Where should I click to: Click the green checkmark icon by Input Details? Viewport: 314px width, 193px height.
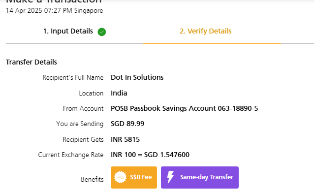pyautogui.click(x=102, y=32)
